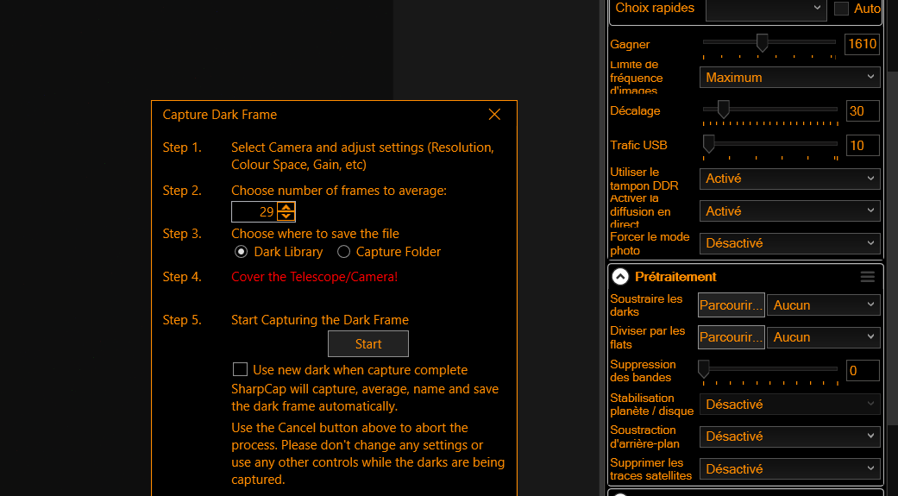The image size is (898, 496).
Task: Enable Use new dark when capture complete
Action: pyautogui.click(x=241, y=370)
